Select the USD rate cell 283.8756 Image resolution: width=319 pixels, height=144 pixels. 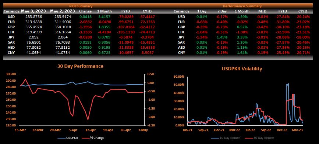(x=33, y=16)
